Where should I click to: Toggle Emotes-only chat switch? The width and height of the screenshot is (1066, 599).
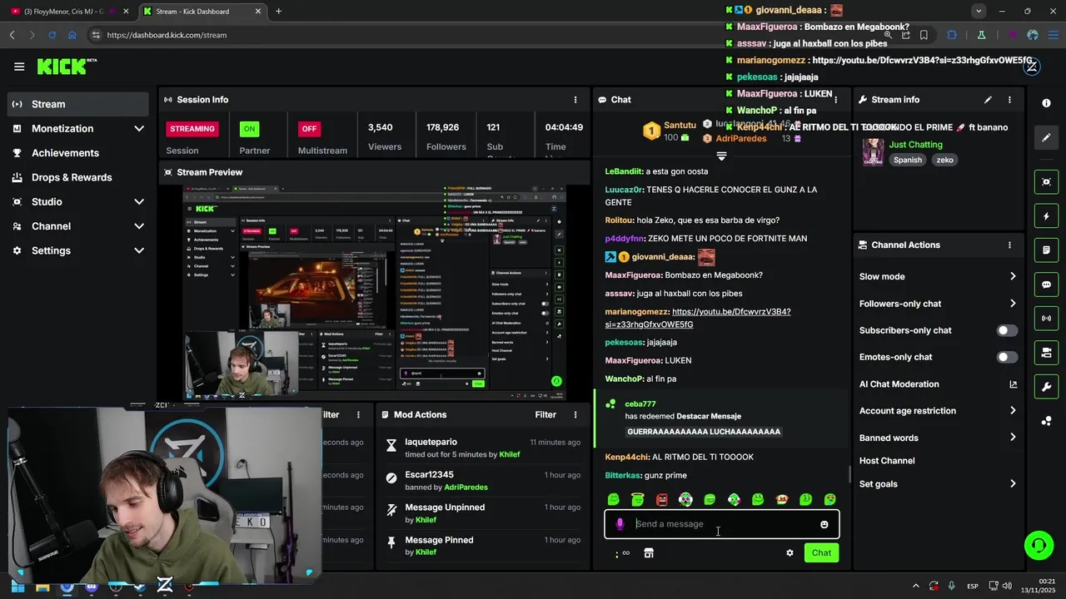coord(1007,357)
